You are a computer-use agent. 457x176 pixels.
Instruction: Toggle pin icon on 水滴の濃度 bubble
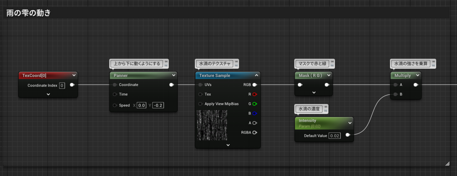(325, 107)
